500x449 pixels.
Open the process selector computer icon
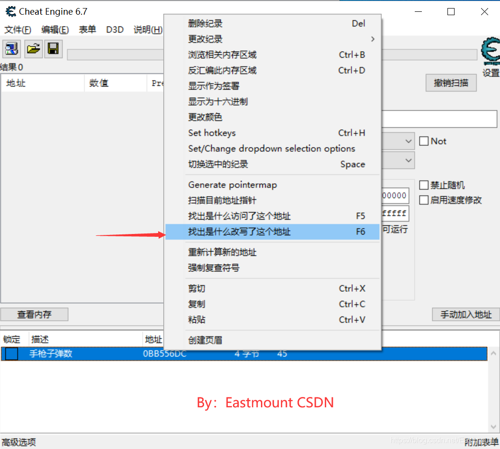tap(12, 49)
